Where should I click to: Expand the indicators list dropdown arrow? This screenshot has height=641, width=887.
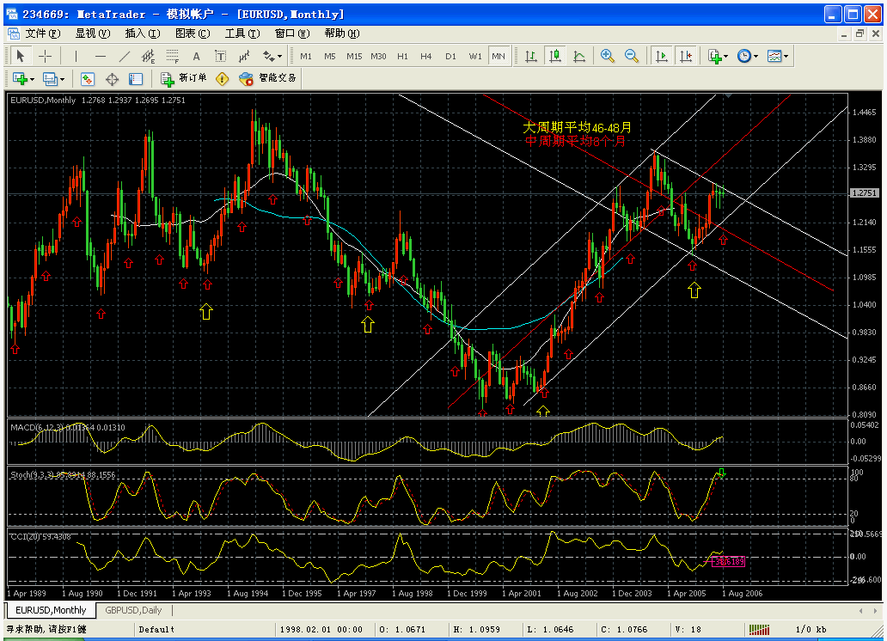tap(725, 56)
